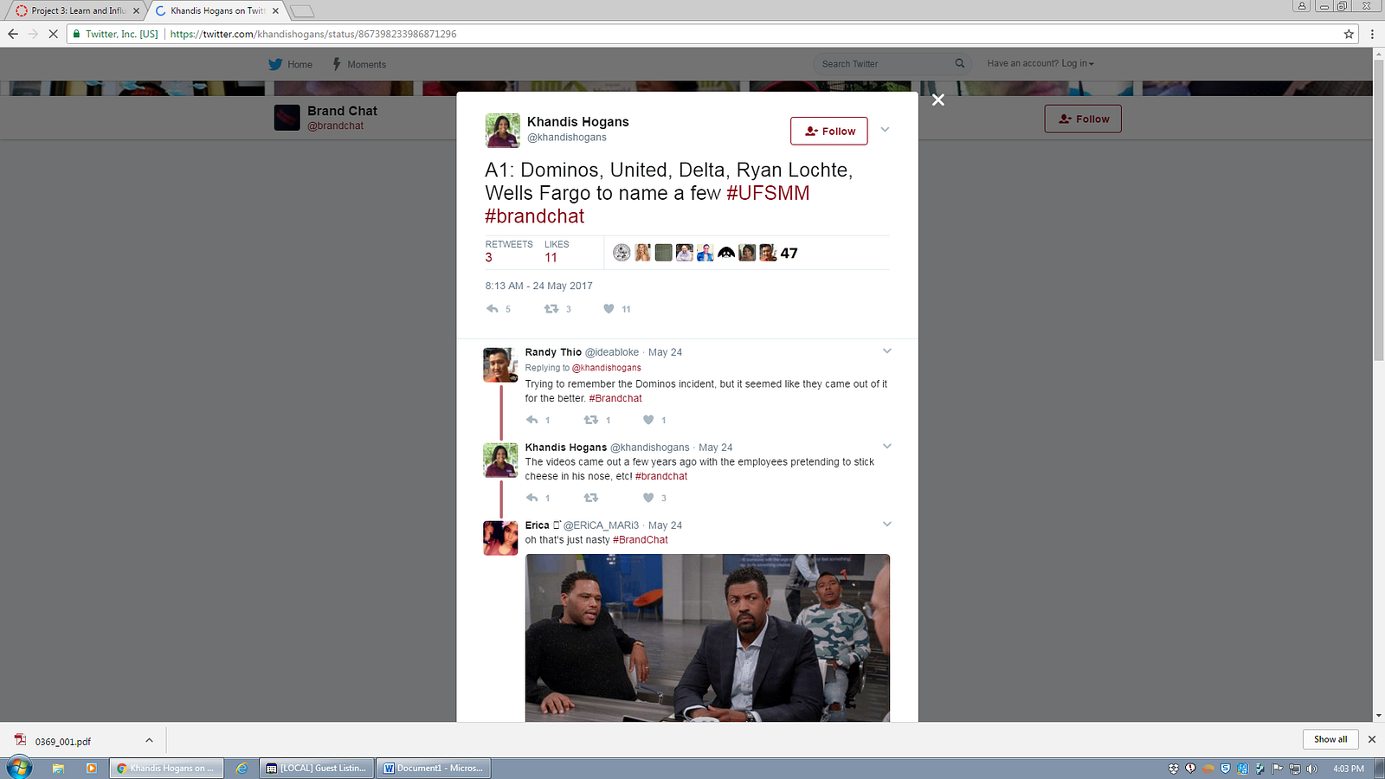Viewport: 1385px width, 779px height.
Task: Open the Windows Start menu
Action: (x=19, y=768)
